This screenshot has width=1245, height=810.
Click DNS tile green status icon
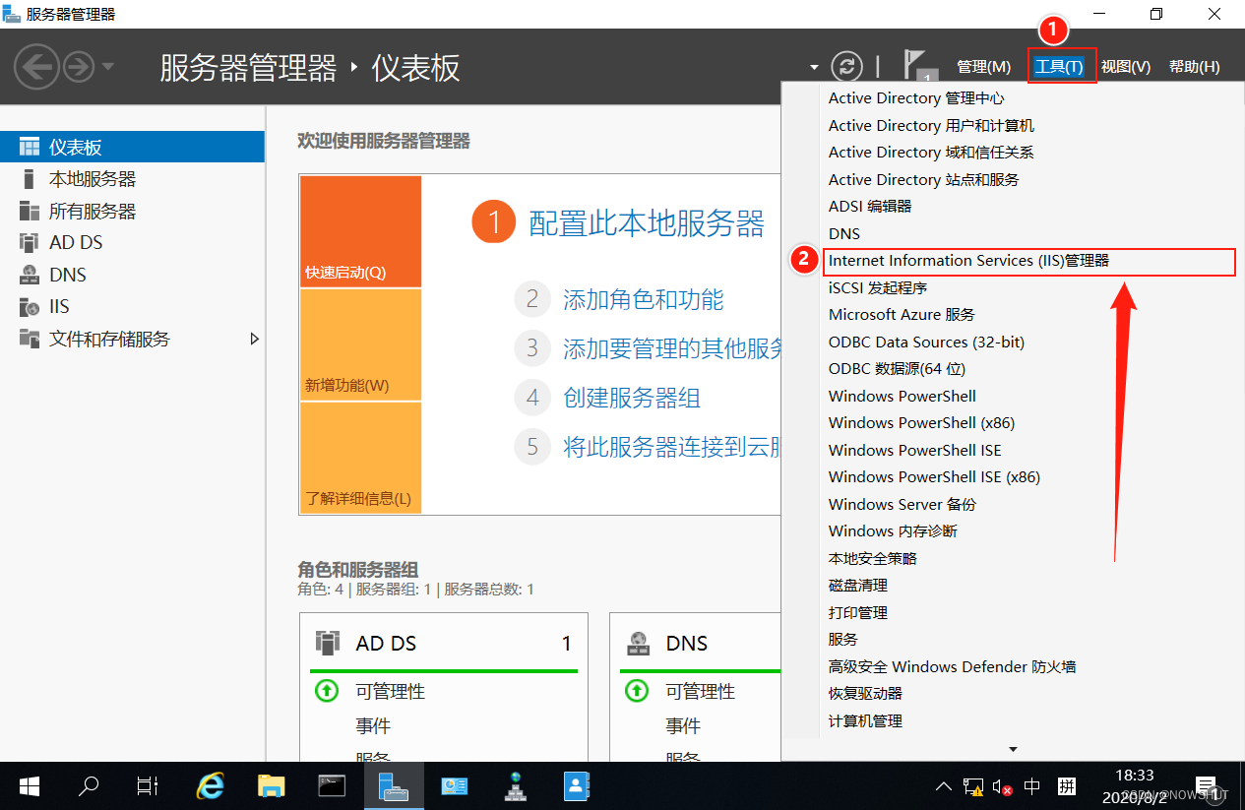[x=636, y=691]
